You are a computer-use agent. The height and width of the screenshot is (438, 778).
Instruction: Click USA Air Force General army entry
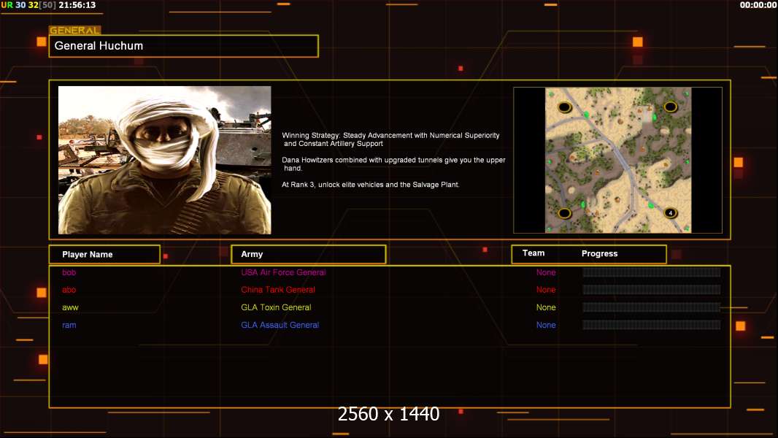tap(283, 272)
